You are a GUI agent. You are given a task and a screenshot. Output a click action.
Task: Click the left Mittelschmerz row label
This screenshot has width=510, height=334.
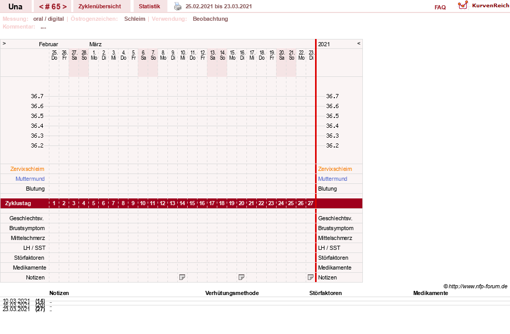pos(28,238)
